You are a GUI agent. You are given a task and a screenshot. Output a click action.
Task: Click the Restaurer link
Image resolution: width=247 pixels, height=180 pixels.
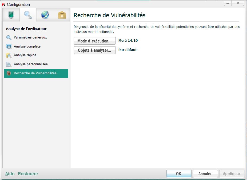(x=28, y=174)
